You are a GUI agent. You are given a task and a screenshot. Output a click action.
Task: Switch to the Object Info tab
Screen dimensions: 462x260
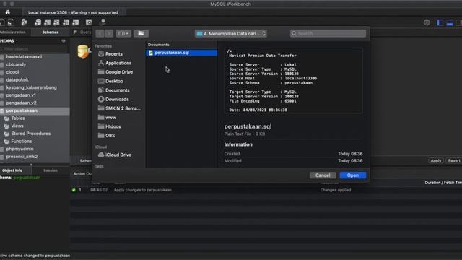pyautogui.click(x=12, y=170)
